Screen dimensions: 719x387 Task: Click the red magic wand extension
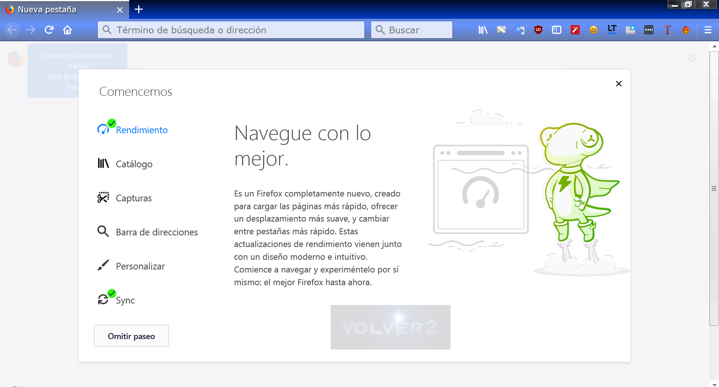click(x=575, y=30)
